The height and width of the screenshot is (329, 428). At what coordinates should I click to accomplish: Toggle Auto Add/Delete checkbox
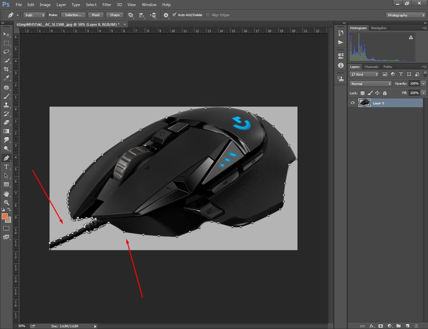(x=174, y=15)
